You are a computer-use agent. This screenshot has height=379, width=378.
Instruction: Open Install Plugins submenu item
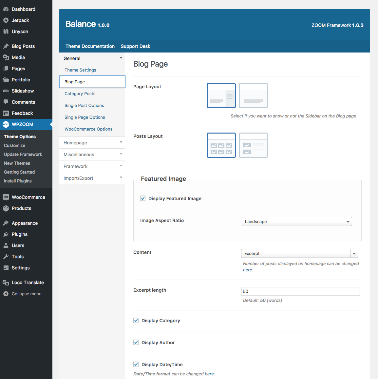click(x=18, y=181)
